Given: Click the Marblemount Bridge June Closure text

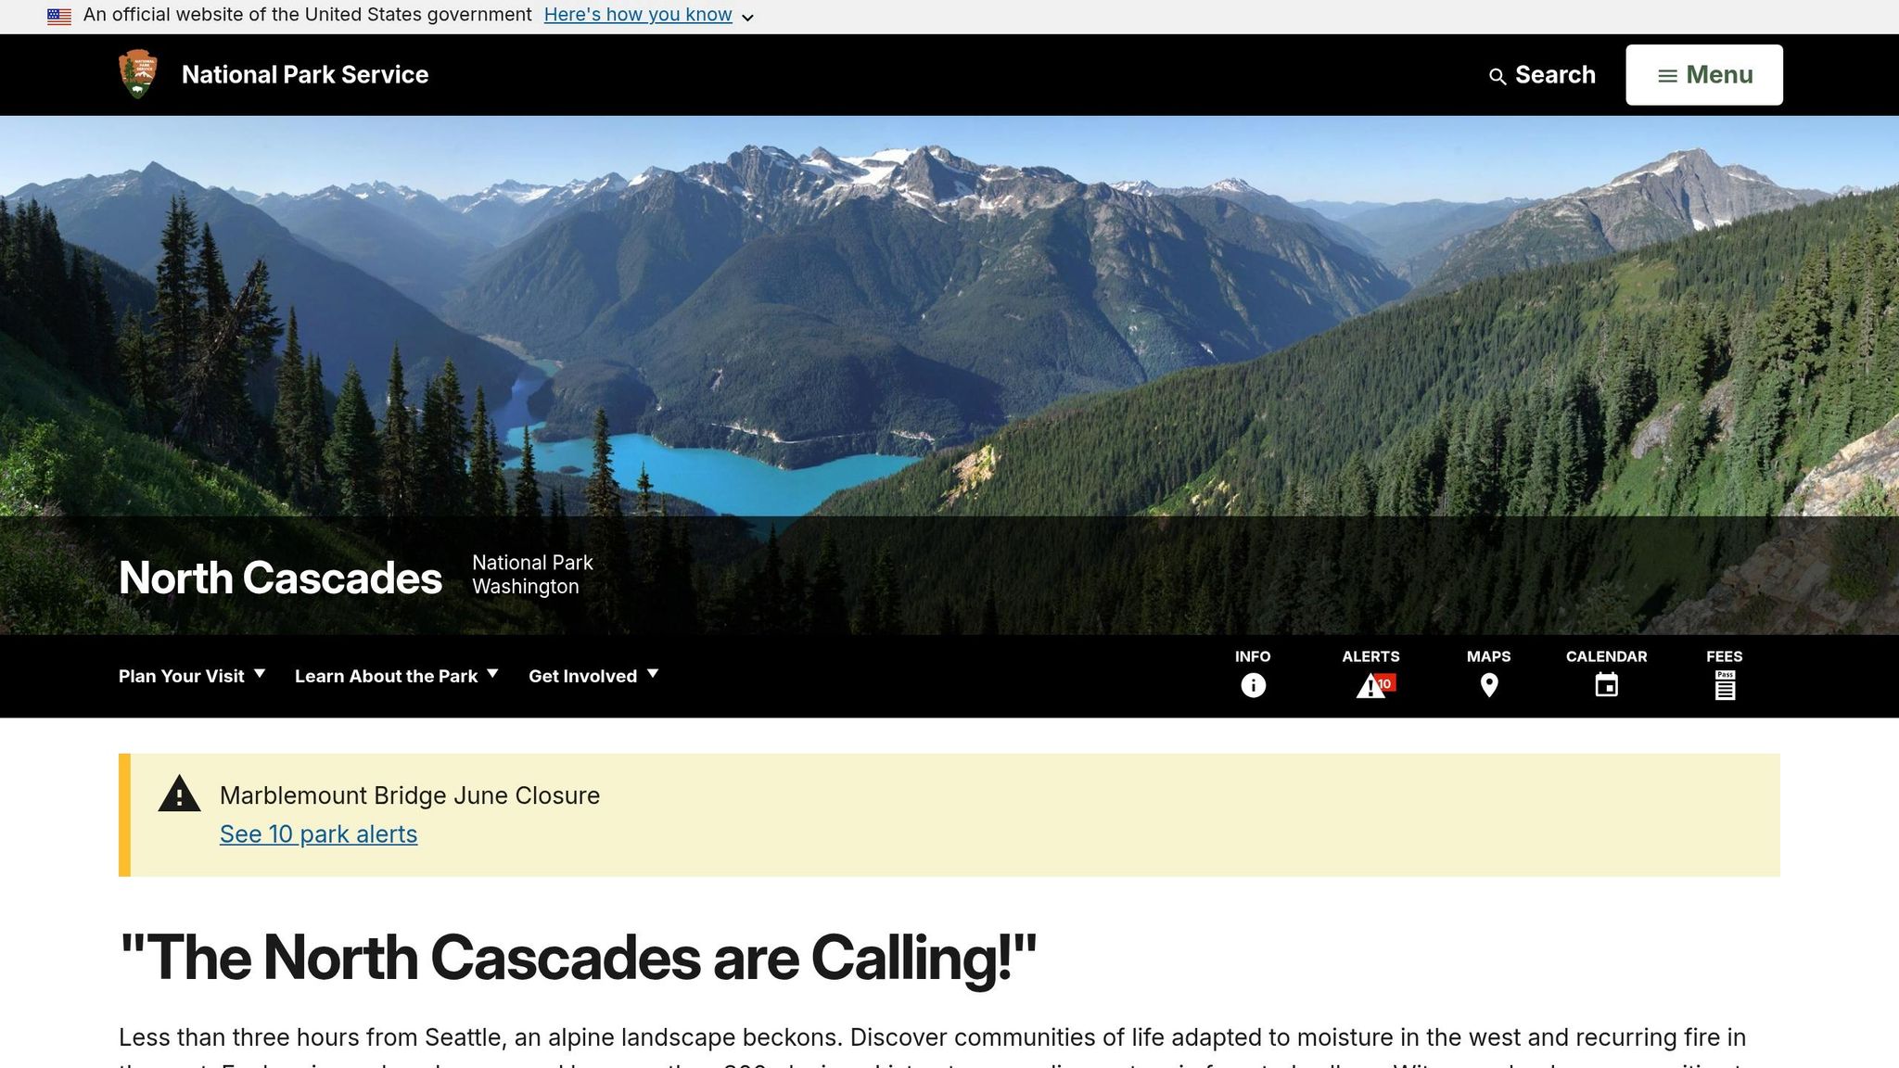Looking at the screenshot, I should coord(410,795).
